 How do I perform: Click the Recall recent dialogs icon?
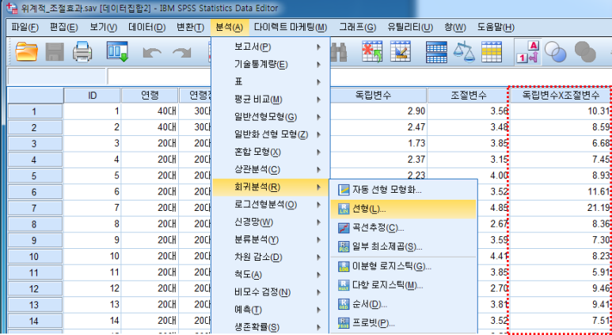tap(118, 52)
